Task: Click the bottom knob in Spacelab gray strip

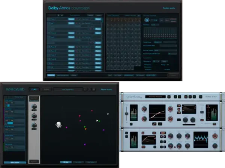Action: point(34,125)
